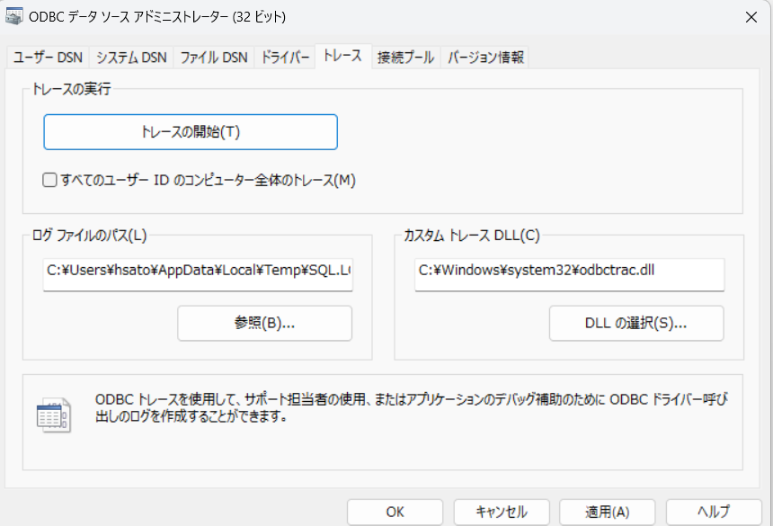773x526 pixels.
Task: Close the ODBC administrator window
Action: coord(751,16)
